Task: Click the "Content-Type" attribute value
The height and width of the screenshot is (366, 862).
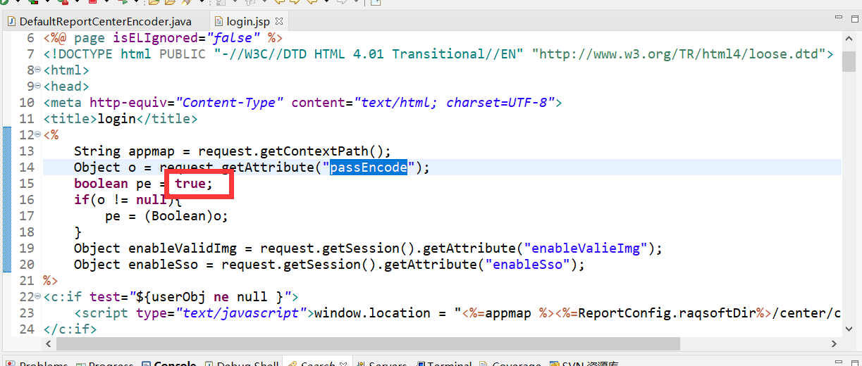Action: [230, 103]
